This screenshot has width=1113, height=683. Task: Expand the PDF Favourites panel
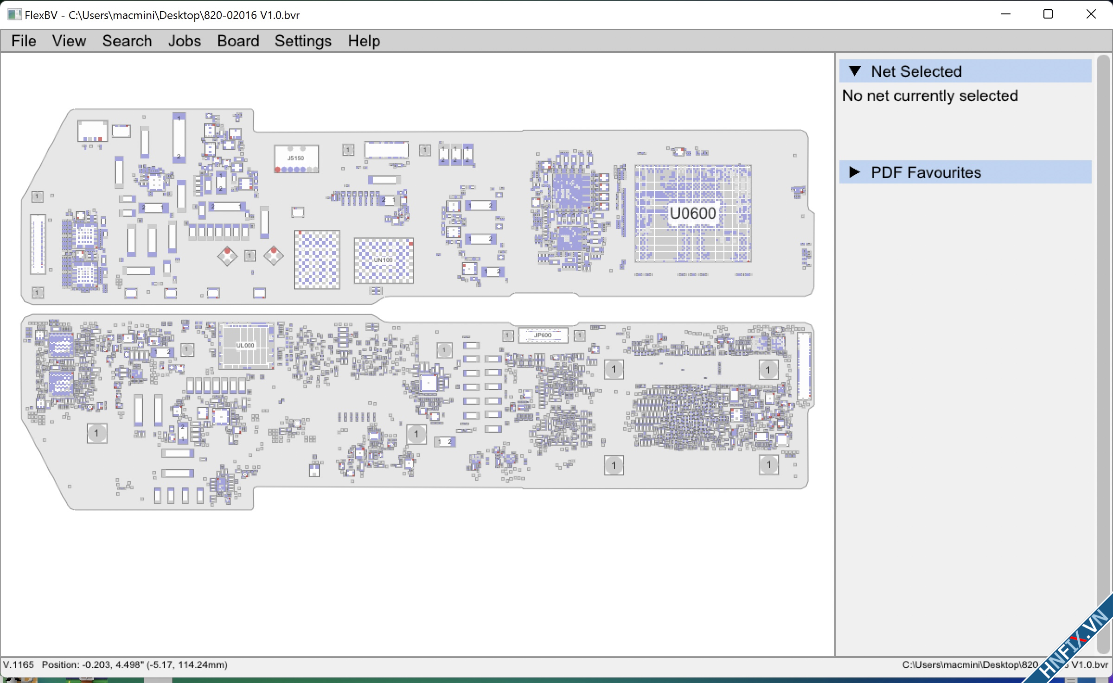click(x=855, y=172)
